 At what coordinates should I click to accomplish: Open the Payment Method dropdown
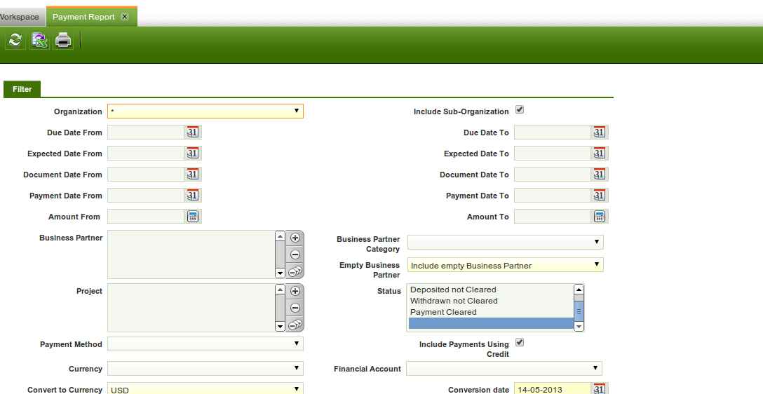205,344
